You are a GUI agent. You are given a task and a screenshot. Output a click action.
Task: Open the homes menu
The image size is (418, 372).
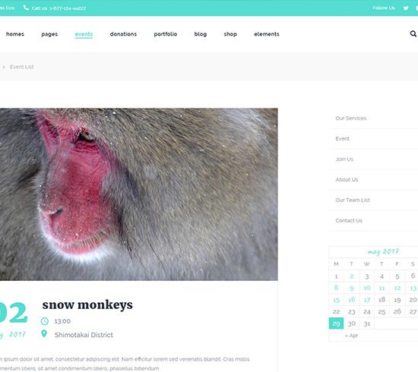point(15,34)
